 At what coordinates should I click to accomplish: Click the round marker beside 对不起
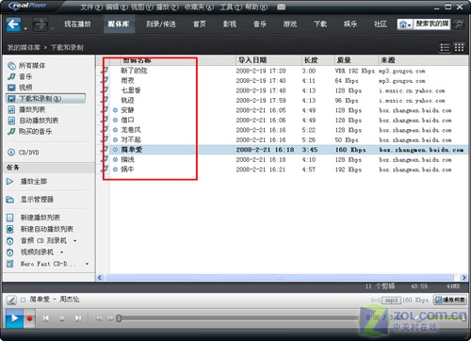pyautogui.click(x=115, y=139)
